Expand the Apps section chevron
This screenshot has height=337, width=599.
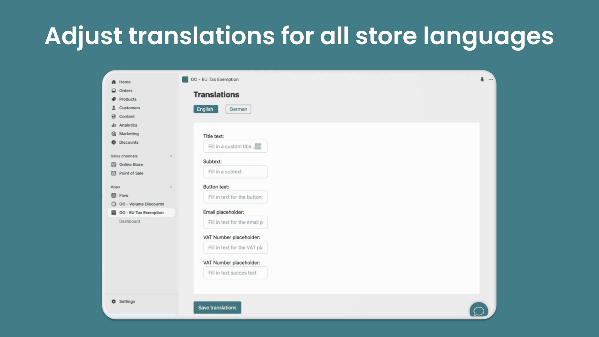[171, 187]
